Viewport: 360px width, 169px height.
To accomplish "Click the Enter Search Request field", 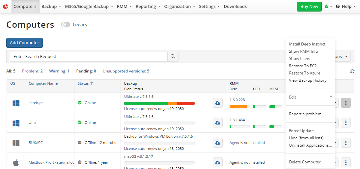I will tap(89, 57).
